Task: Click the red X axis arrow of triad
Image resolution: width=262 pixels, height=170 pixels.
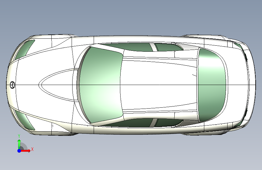Action: [x=25, y=151]
